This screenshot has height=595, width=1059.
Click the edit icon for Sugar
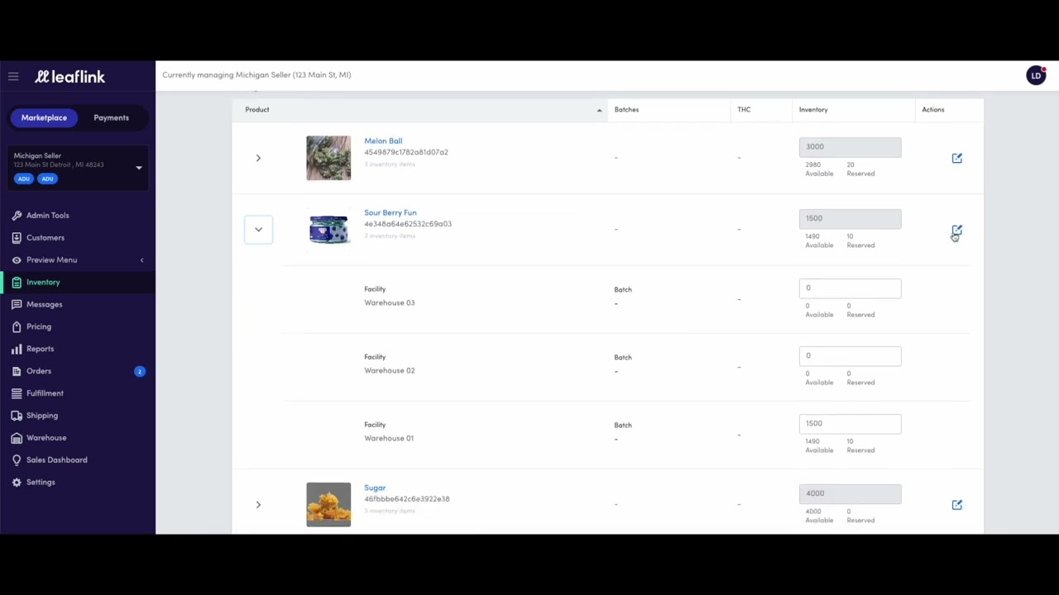pyautogui.click(x=956, y=505)
